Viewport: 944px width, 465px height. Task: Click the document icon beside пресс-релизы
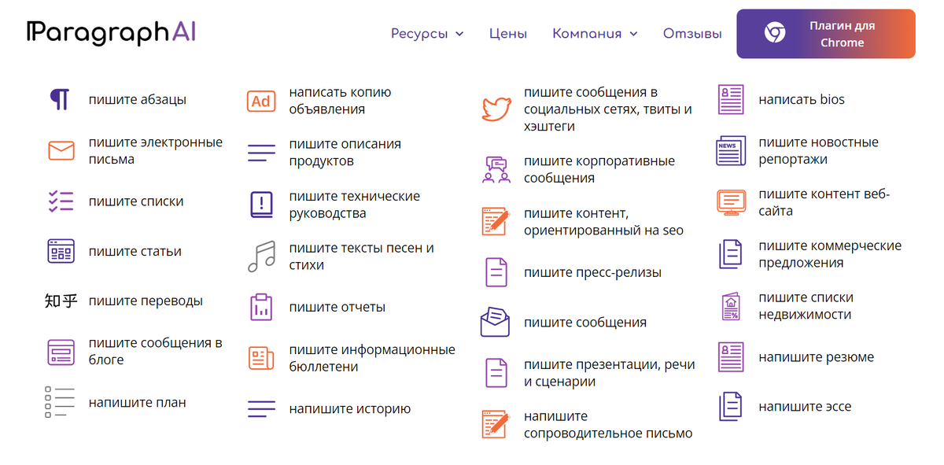(496, 272)
